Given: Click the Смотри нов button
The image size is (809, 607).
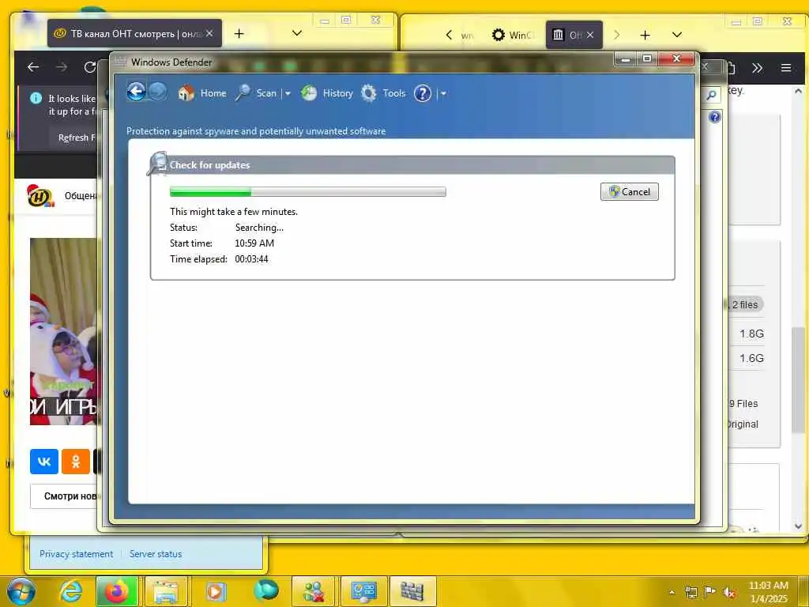Looking at the screenshot, I should (65, 496).
